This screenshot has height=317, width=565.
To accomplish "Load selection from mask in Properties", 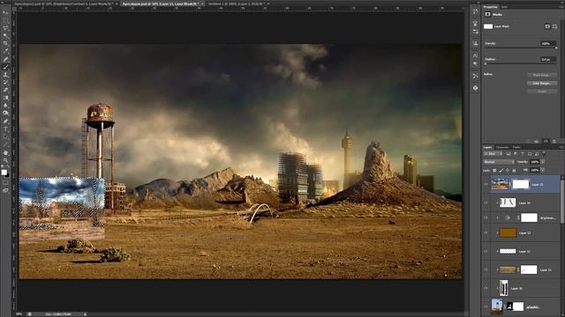I will 528,141.
